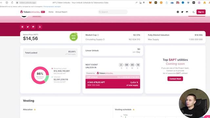This screenshot has width=210, height=118.
Task: Click the $14.56b fully diluted valuation
Action: [x=199, y=35]
